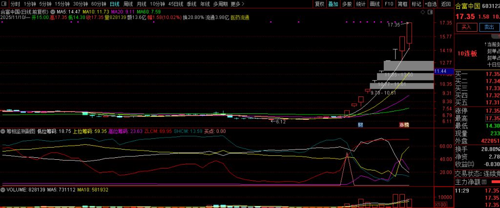Click the 10连板 label
500x208 pixels.
coord(467,54)
